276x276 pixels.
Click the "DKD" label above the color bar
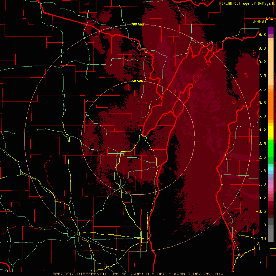tap(270, 18)
